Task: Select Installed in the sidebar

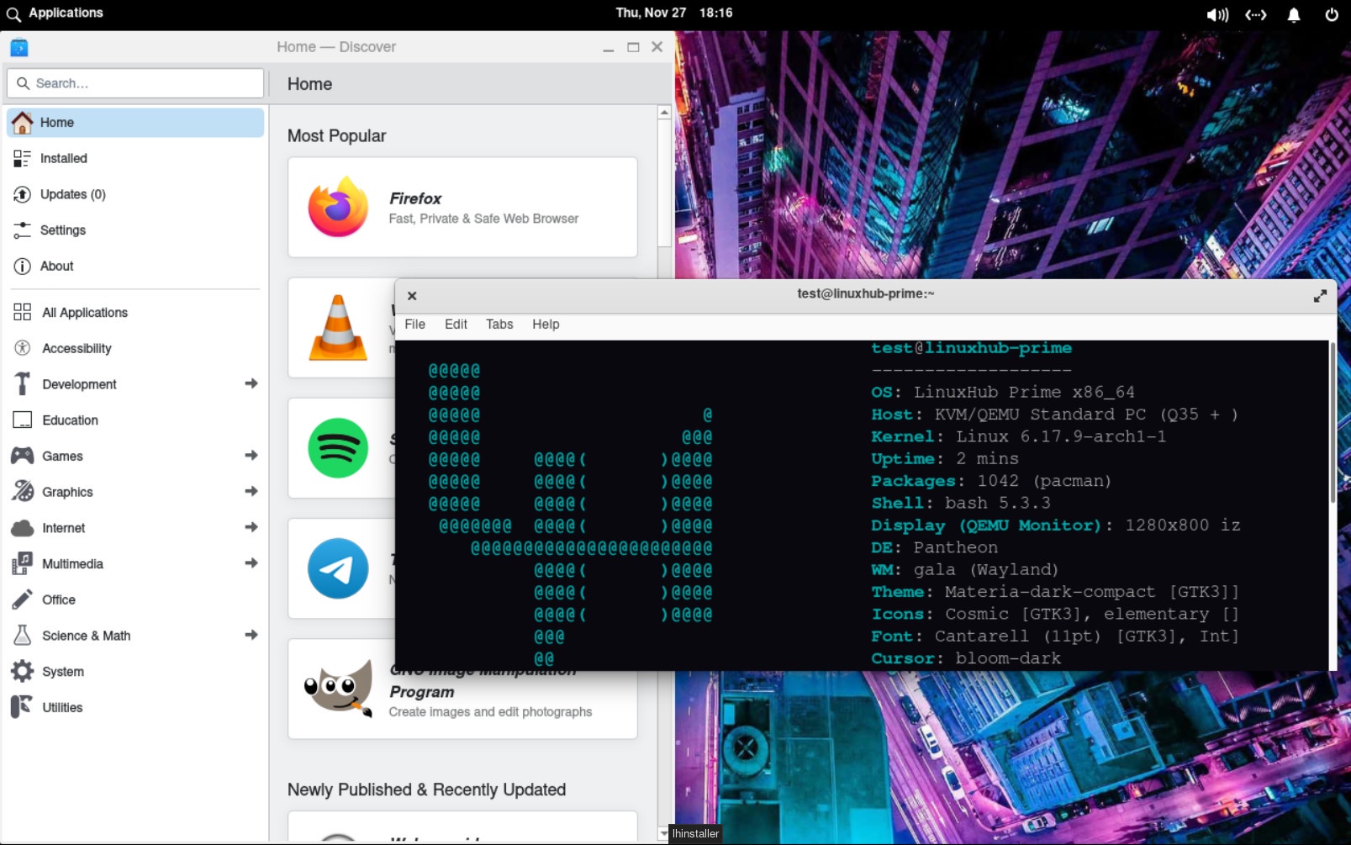Action: click(x=63, y=158)
